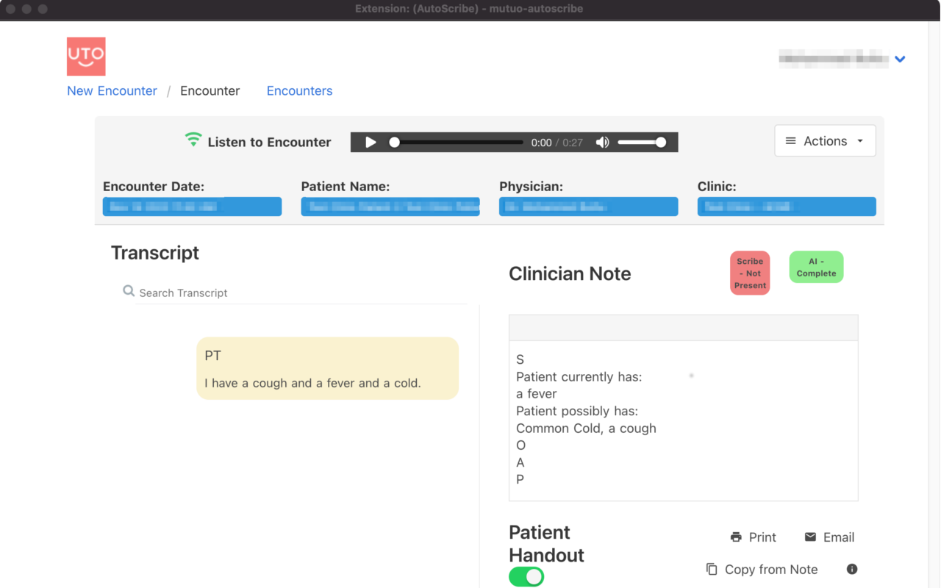
Task: Click the UTO logo
Action: point(86,56)
